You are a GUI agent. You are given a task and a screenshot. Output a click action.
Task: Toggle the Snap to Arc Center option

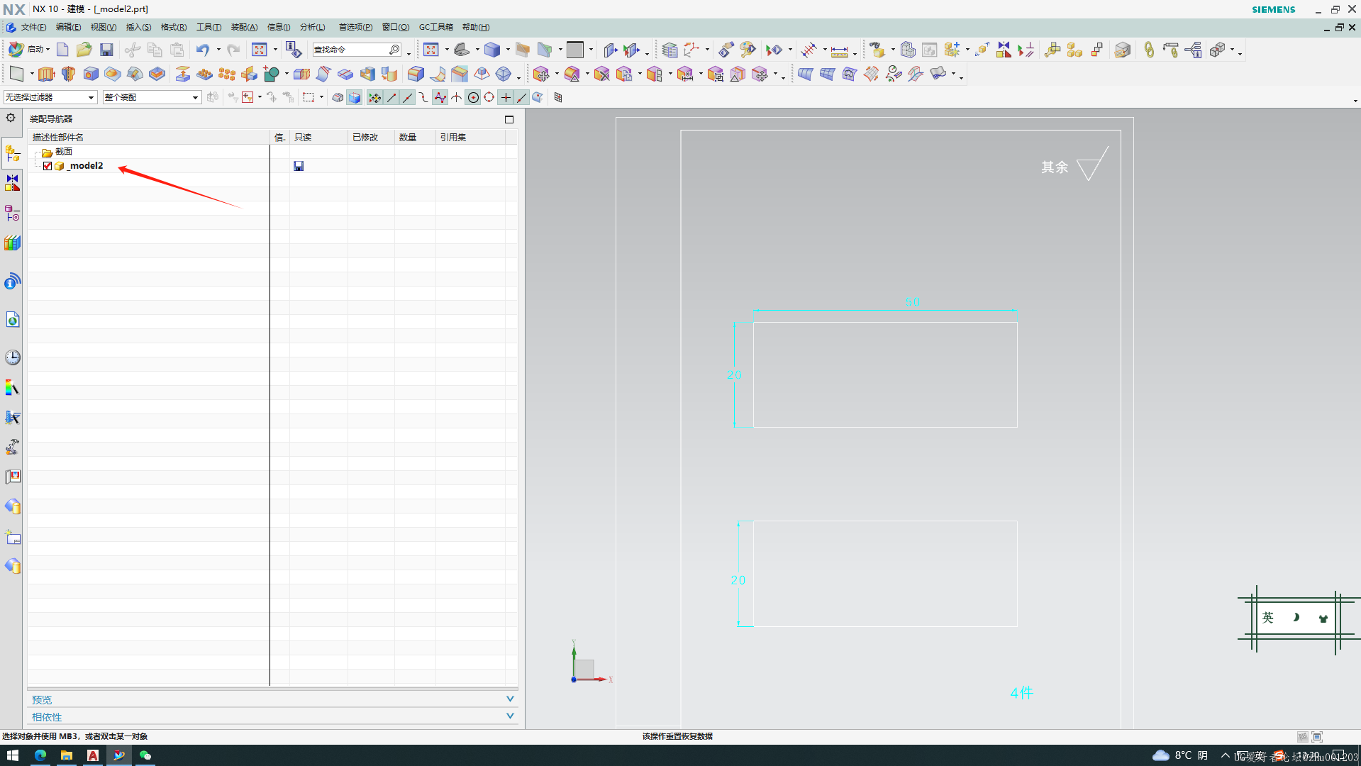(473, 98)
